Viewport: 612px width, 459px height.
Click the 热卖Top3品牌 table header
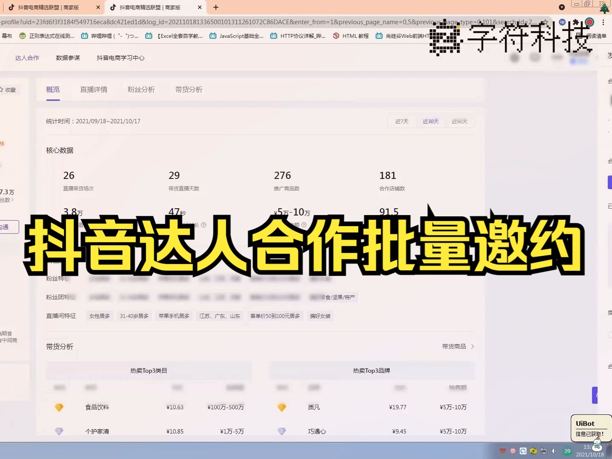371,371
